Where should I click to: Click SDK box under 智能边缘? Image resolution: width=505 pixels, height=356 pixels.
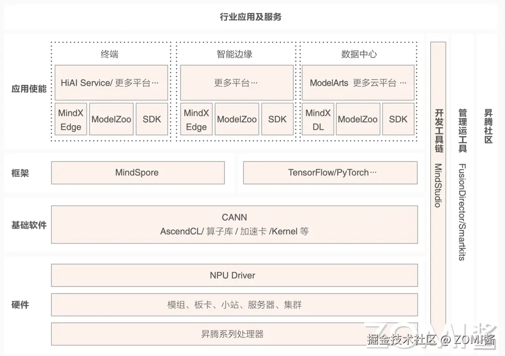point(277,119)
